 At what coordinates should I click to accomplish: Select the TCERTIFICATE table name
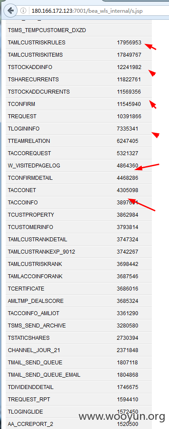pos(26,289)
